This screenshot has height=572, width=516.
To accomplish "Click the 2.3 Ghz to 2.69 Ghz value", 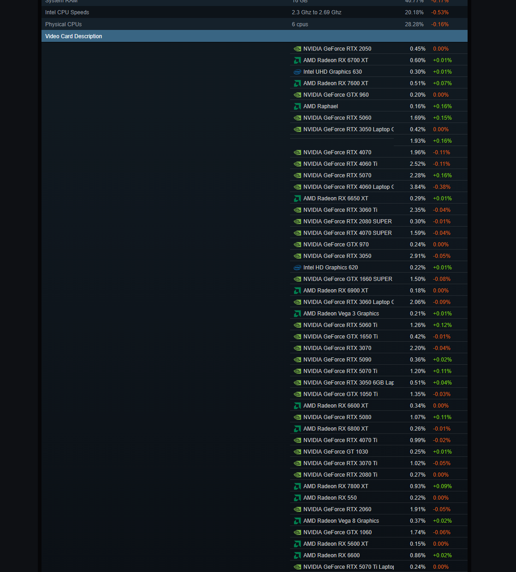I will point(317,12).
